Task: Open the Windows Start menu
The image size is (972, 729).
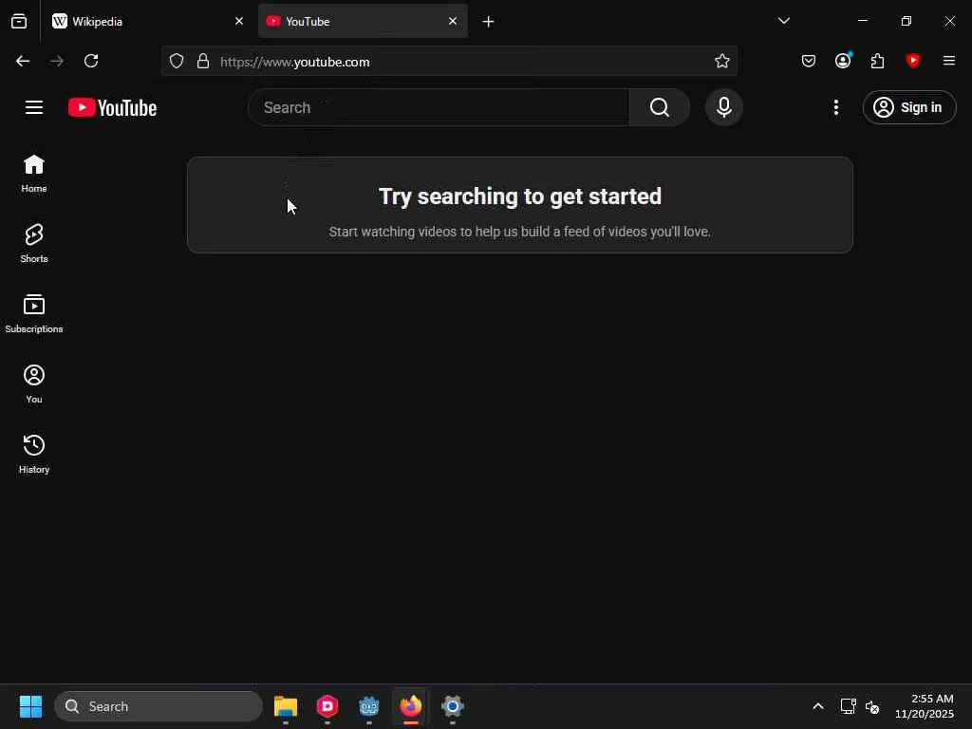Action: click(30, 706)
